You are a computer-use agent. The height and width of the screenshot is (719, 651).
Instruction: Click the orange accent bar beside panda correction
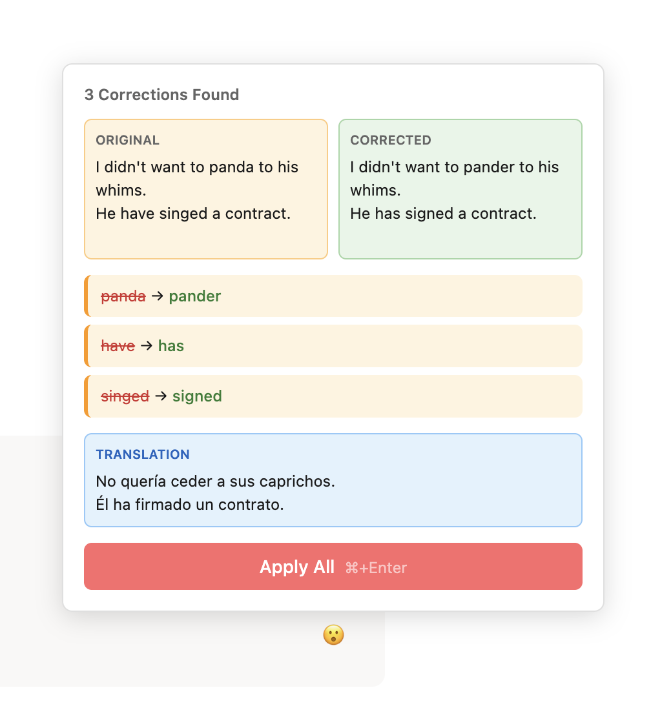(x=87, y=296)
